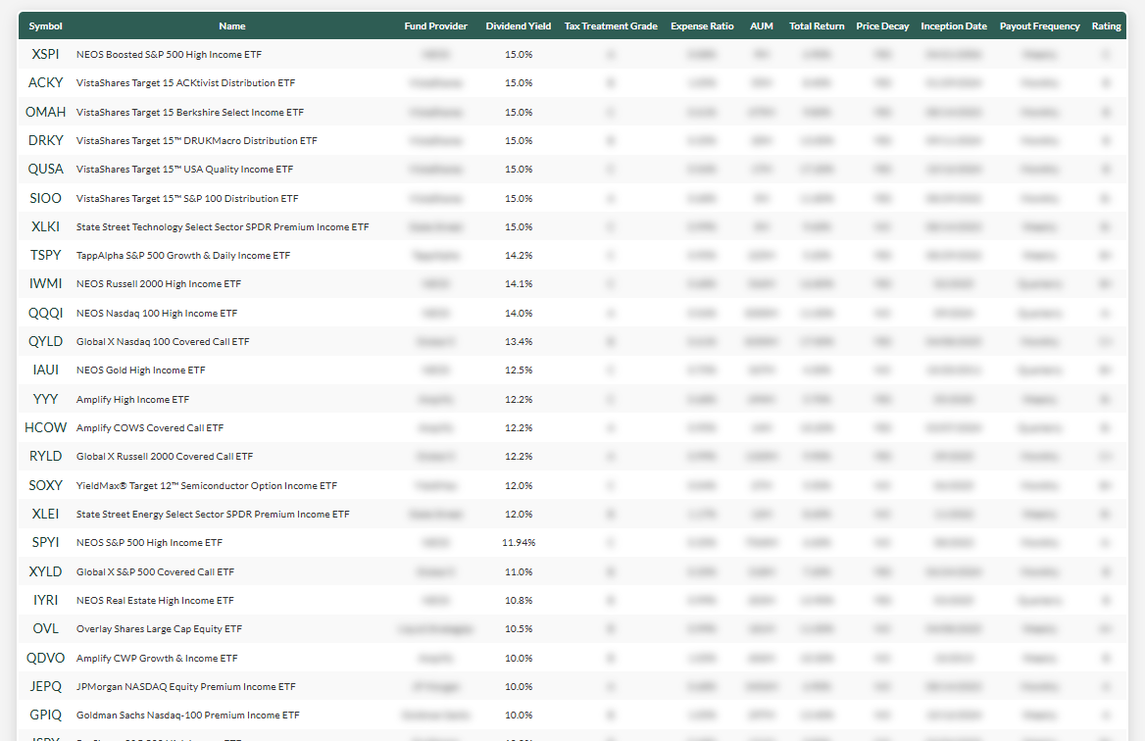Click Amplify High Income ETF name
The width and height of the screenshot is (1145, 741).
[x=133, y=399]
